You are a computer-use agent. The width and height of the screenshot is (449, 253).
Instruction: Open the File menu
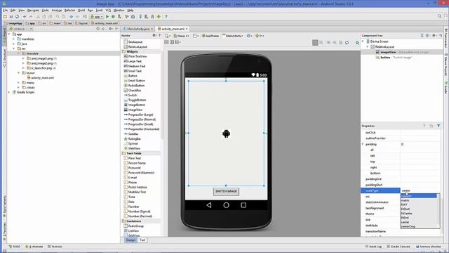pyautogui.click(x=5, y=10)
